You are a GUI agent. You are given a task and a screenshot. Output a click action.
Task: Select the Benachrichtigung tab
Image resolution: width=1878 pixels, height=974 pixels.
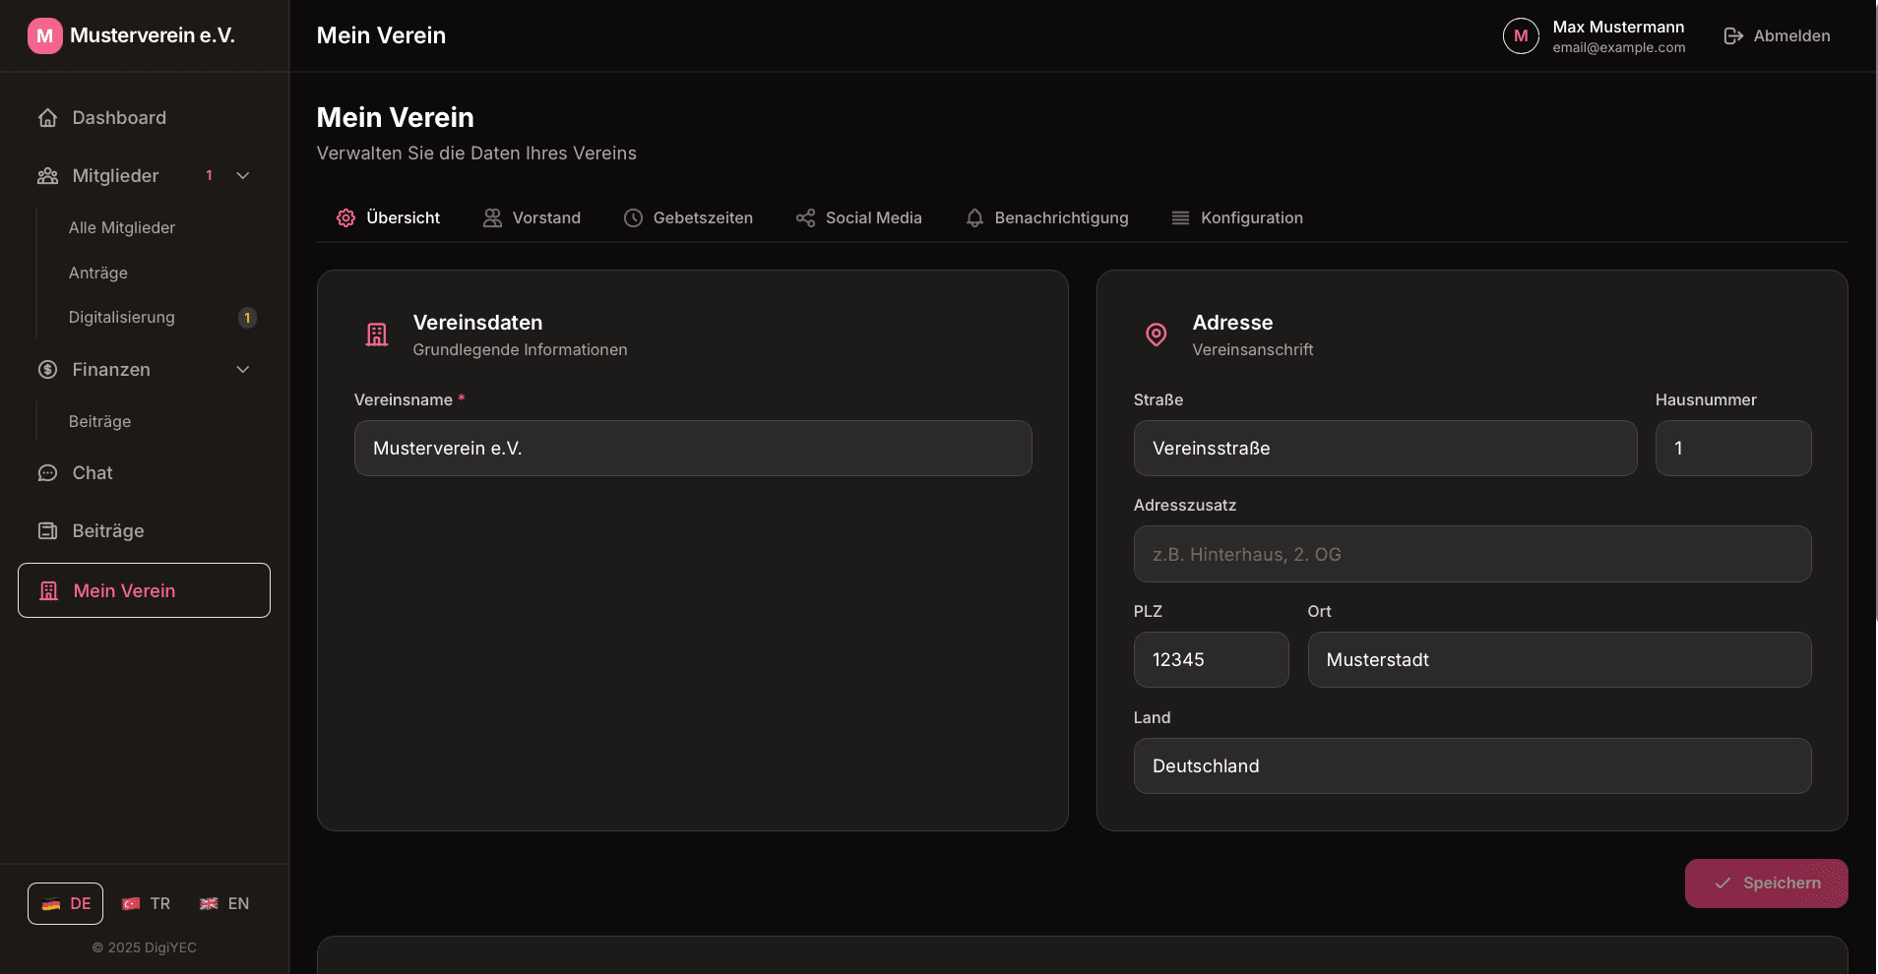pyautogui.click(x=1046, y=218)
